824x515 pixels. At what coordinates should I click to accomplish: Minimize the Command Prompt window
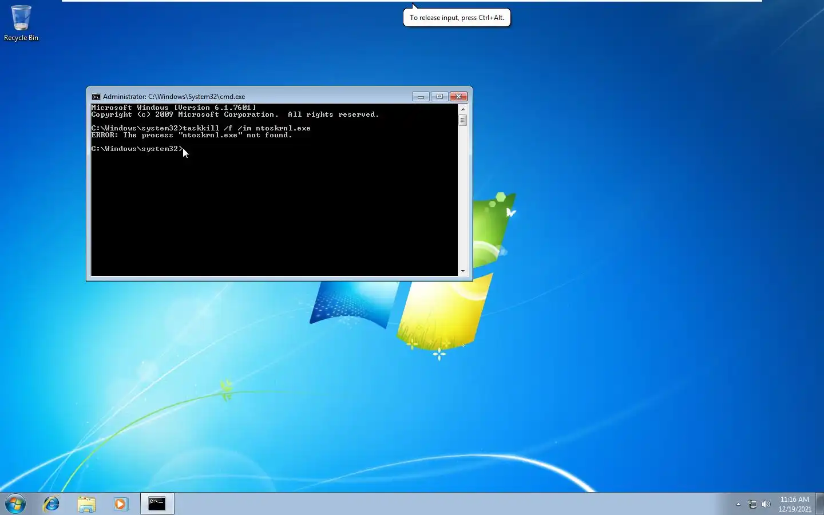[421, 97]
